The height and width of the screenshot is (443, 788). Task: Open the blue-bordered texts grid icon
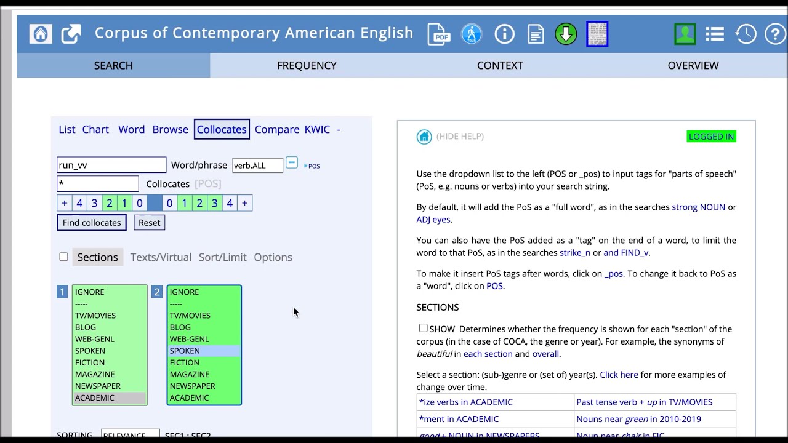[x=597, y=34]
